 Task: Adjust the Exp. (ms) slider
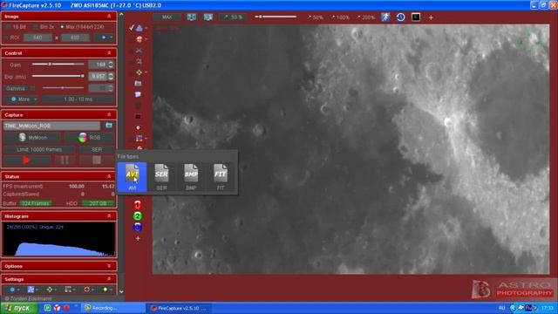coord(58,76)
